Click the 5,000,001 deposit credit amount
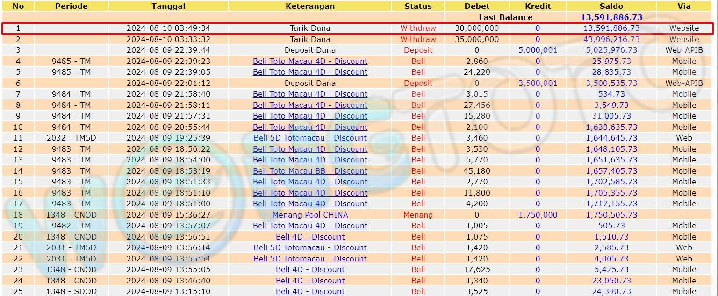Image resolution: width=718 pixels, height=296 pixels. pyautogui.click(x=538, y=50)
